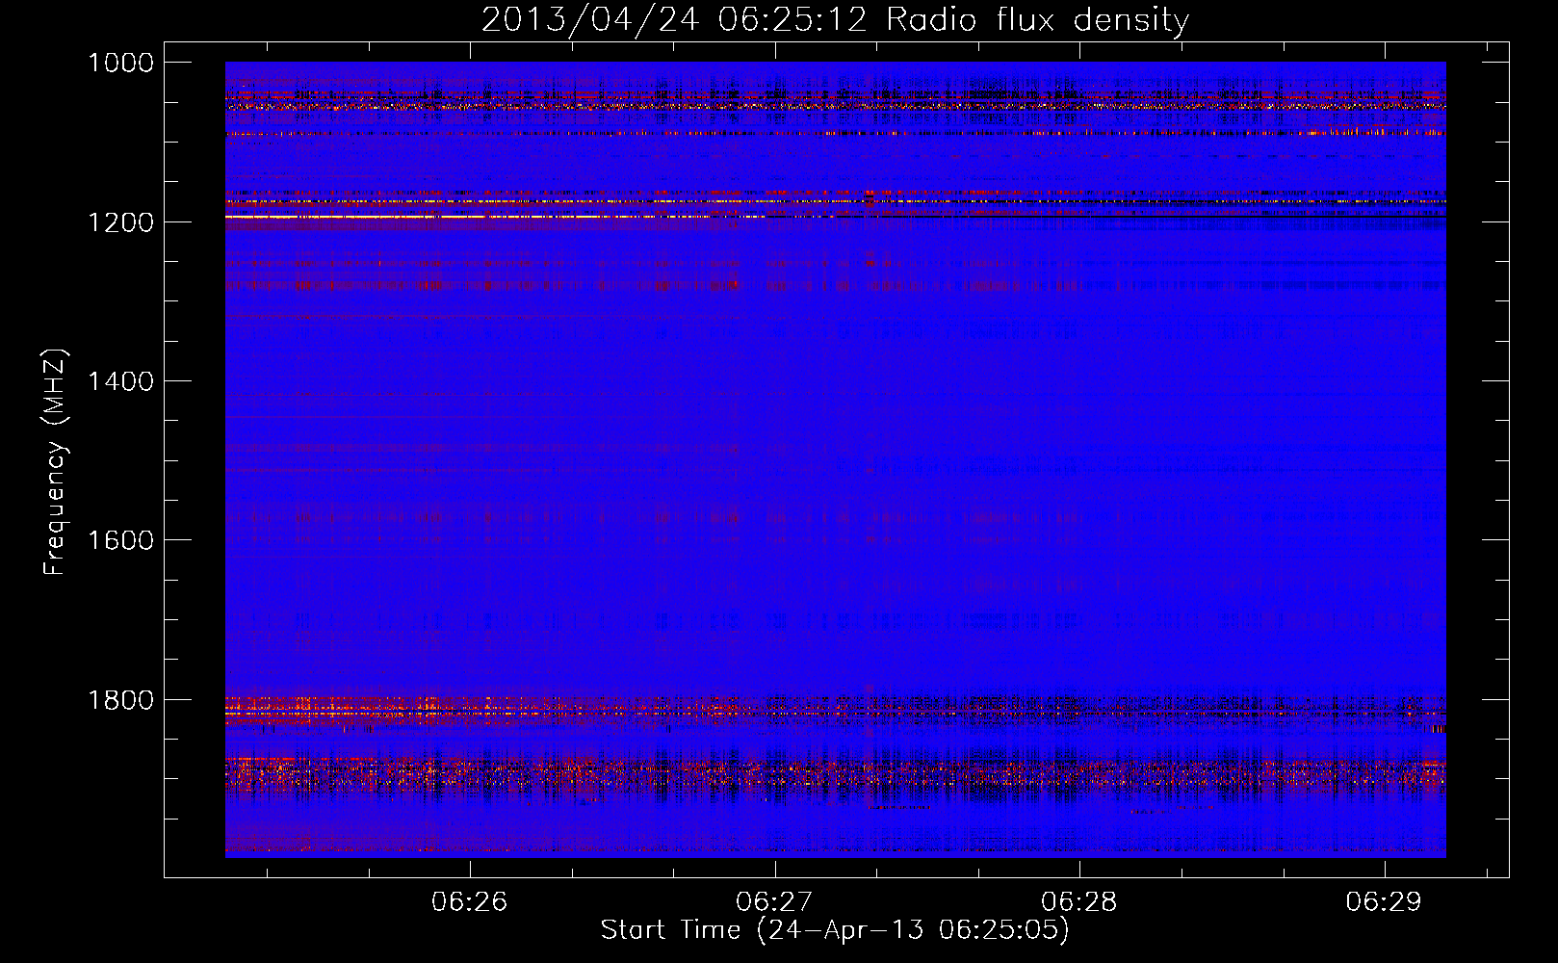
Task: Click the faint red band near 1280 MHz
Action: coord(481,285)
